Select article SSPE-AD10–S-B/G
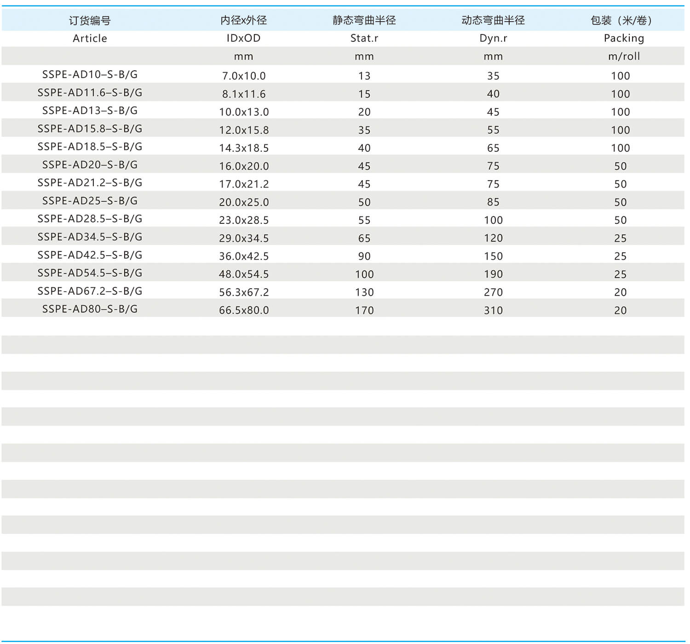 90,74
